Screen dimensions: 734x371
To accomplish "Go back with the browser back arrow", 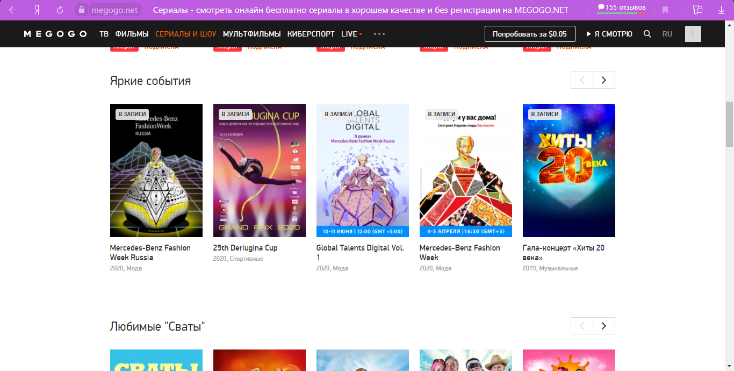I will (x=13, y=10).
